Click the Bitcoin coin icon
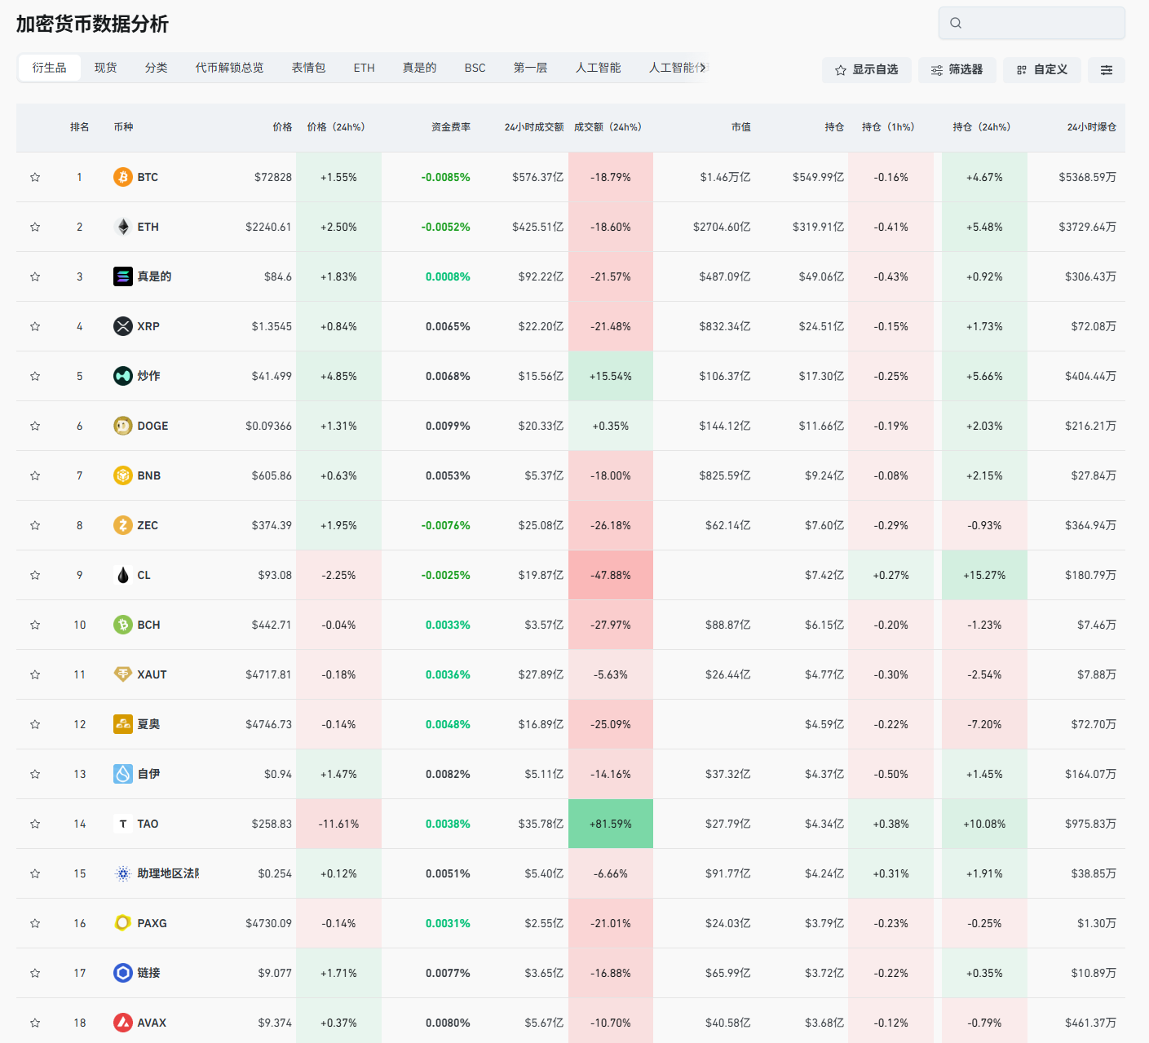Image resolution: width=1149 pixels, height=1043 pixels. click(x=122, y=177)
